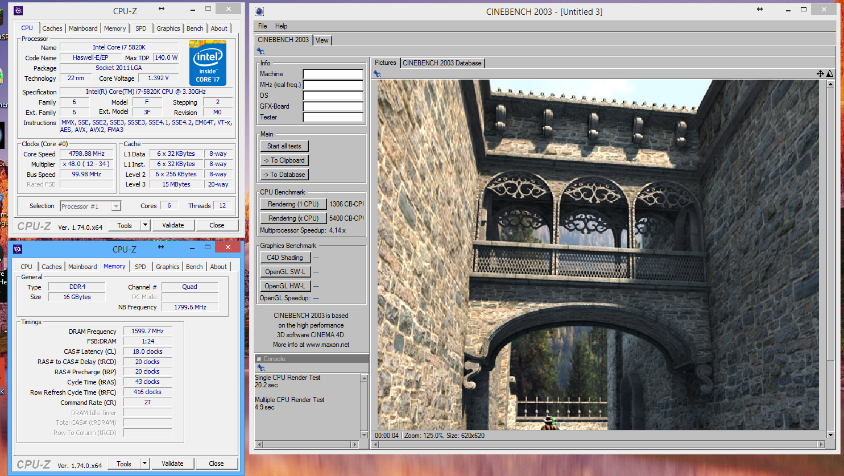844x476 pixels.
Task: Open the Caches tab in the top CPU-Z window
Action: pos(52,28)
